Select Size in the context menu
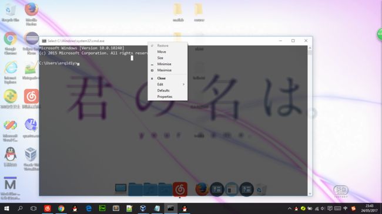 [160, 58]
